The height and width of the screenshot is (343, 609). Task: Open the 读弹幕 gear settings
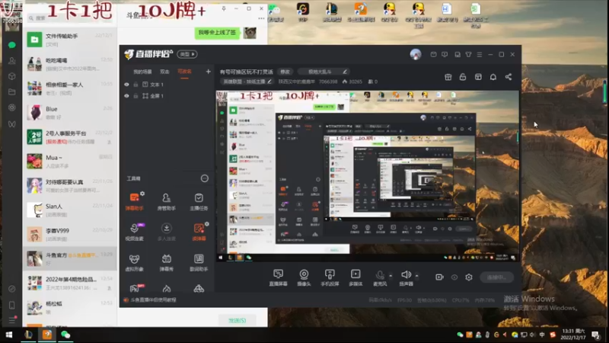pos(207,223)
